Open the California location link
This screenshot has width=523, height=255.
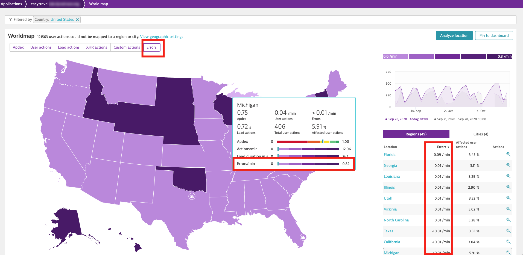click(392, 242)
